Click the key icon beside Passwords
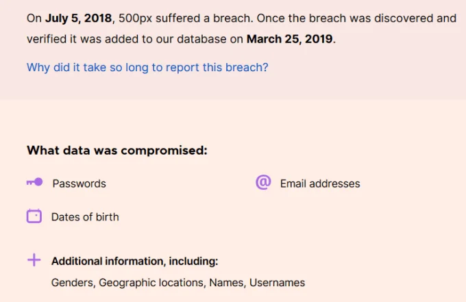466x302 pixels. click(x=34, y=182)
